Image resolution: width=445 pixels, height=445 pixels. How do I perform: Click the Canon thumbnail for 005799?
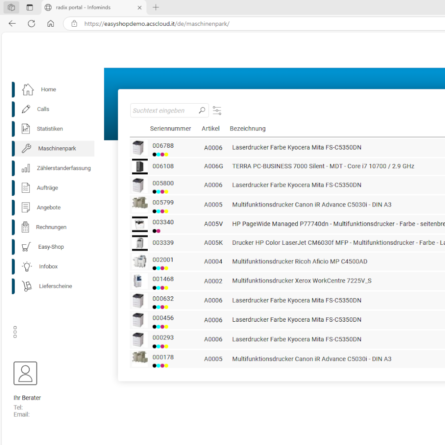(x=140, y=204)
